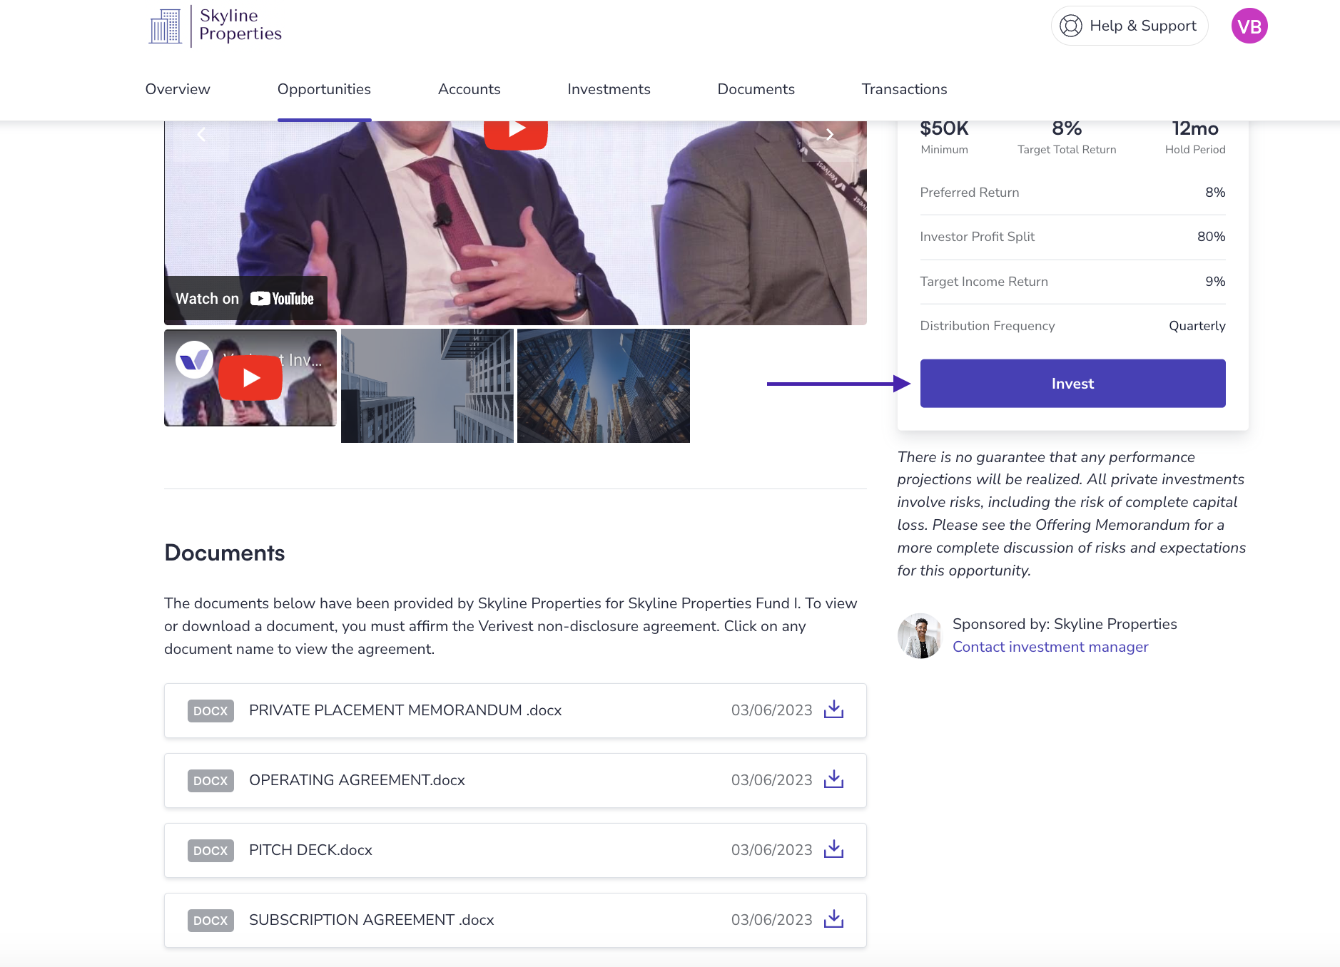This screenshot has height=967, width=1340.
Task: Click the $50K Minimum value
Action: [944, 129]
